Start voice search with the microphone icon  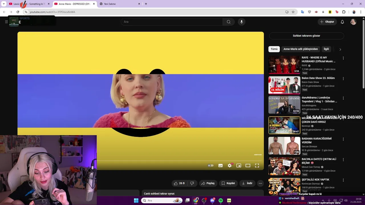point(242,22)
